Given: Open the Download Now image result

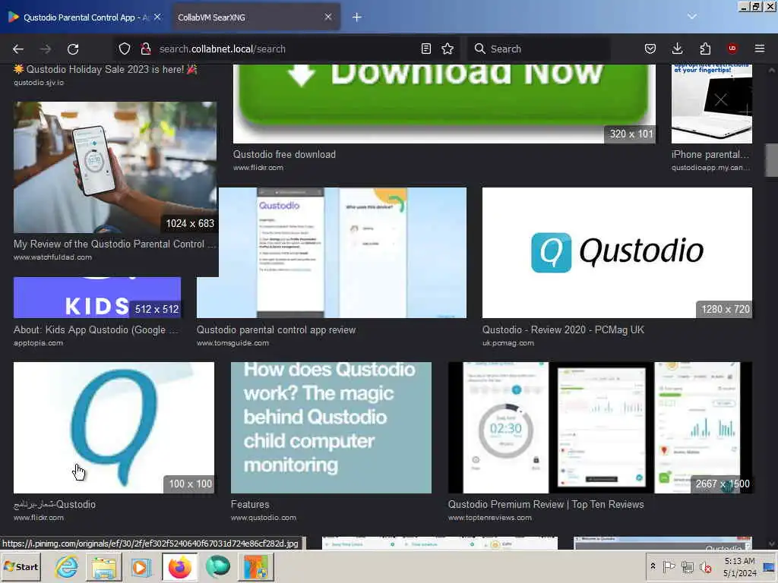Looking at the screenshot, I should (444, 103).
